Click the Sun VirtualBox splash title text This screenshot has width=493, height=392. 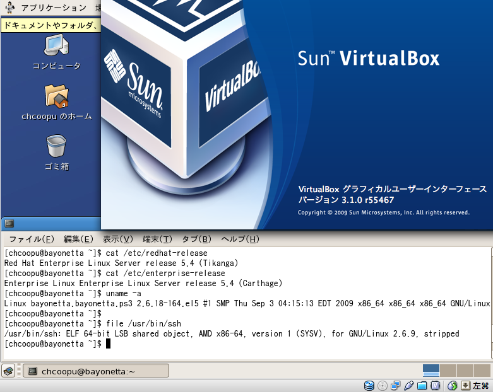369,58
